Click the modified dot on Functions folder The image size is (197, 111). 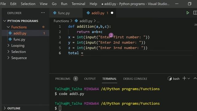click(43, 27)
